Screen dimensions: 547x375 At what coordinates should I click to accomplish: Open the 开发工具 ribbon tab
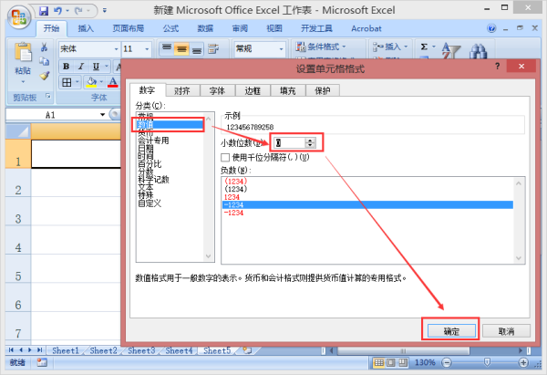click(316, 28)
